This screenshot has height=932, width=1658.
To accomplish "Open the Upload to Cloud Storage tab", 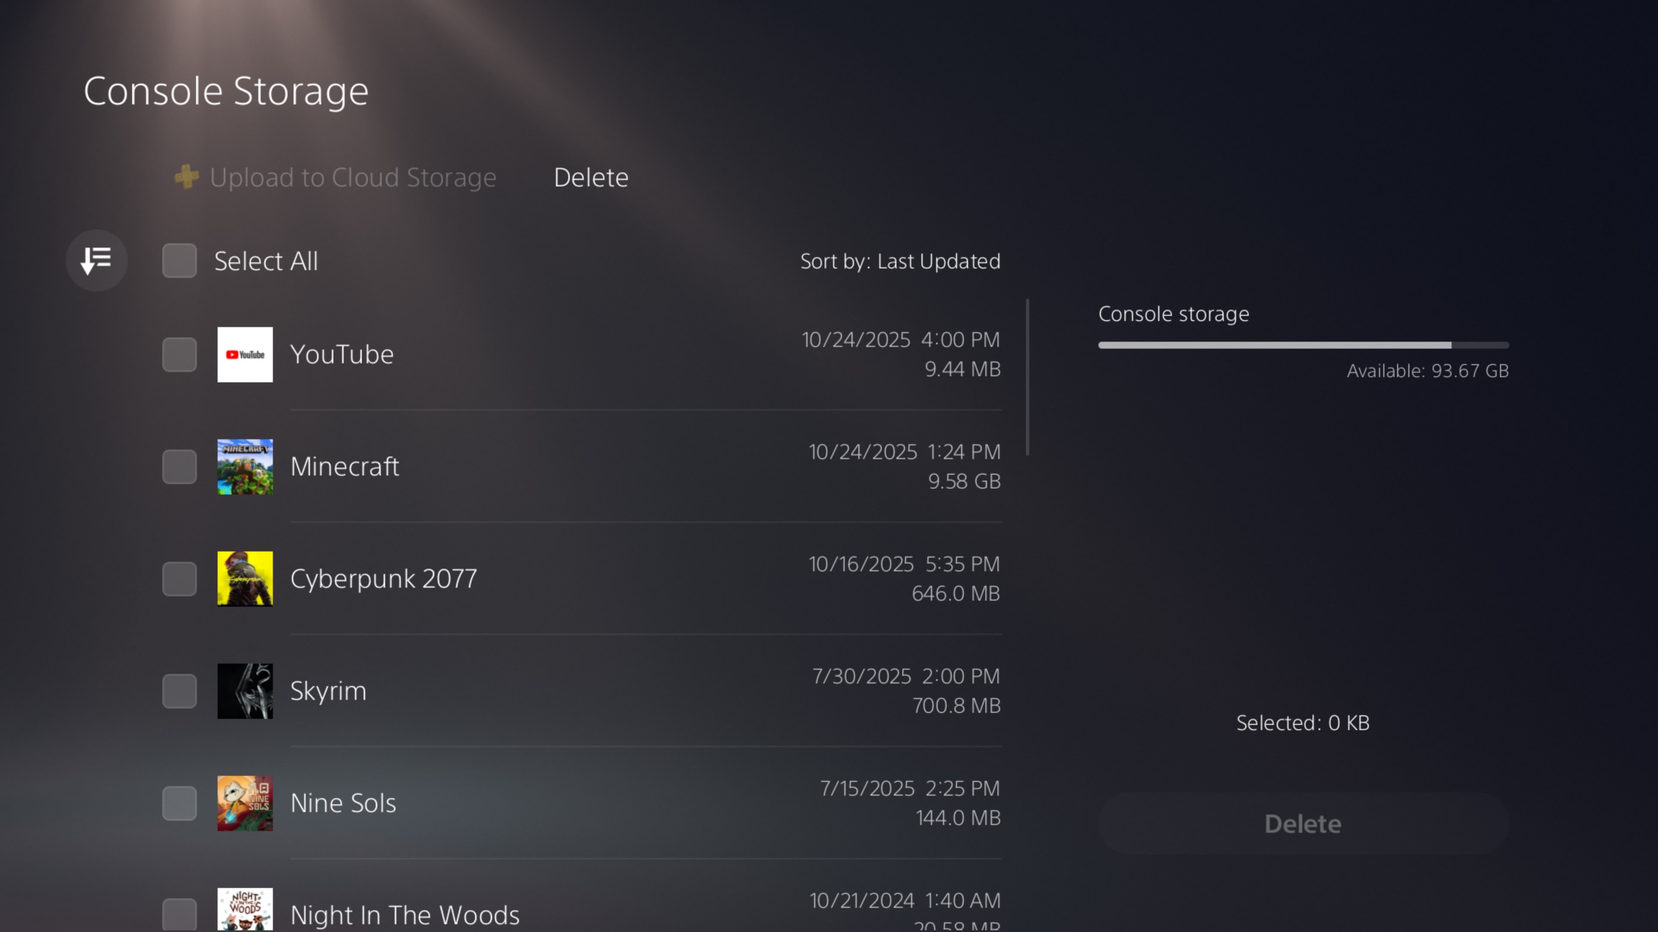I will coord(353,177).
